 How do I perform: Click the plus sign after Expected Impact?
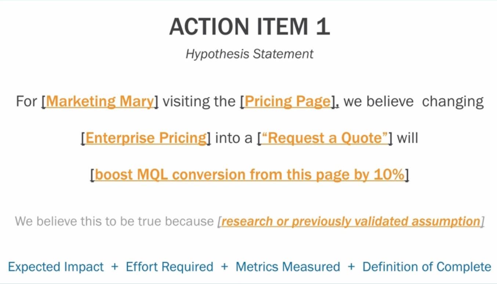(115, 267)
